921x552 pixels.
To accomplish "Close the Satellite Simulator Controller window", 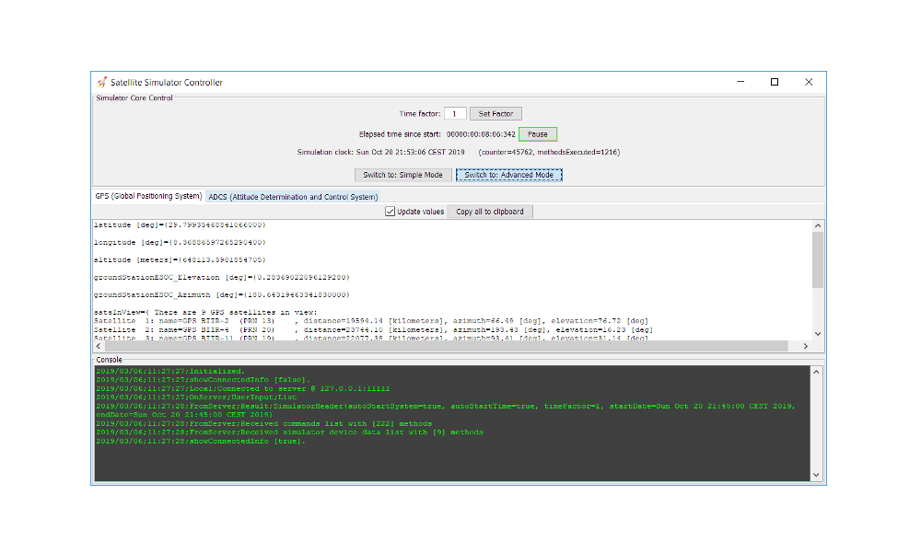I will pos(809,82).
